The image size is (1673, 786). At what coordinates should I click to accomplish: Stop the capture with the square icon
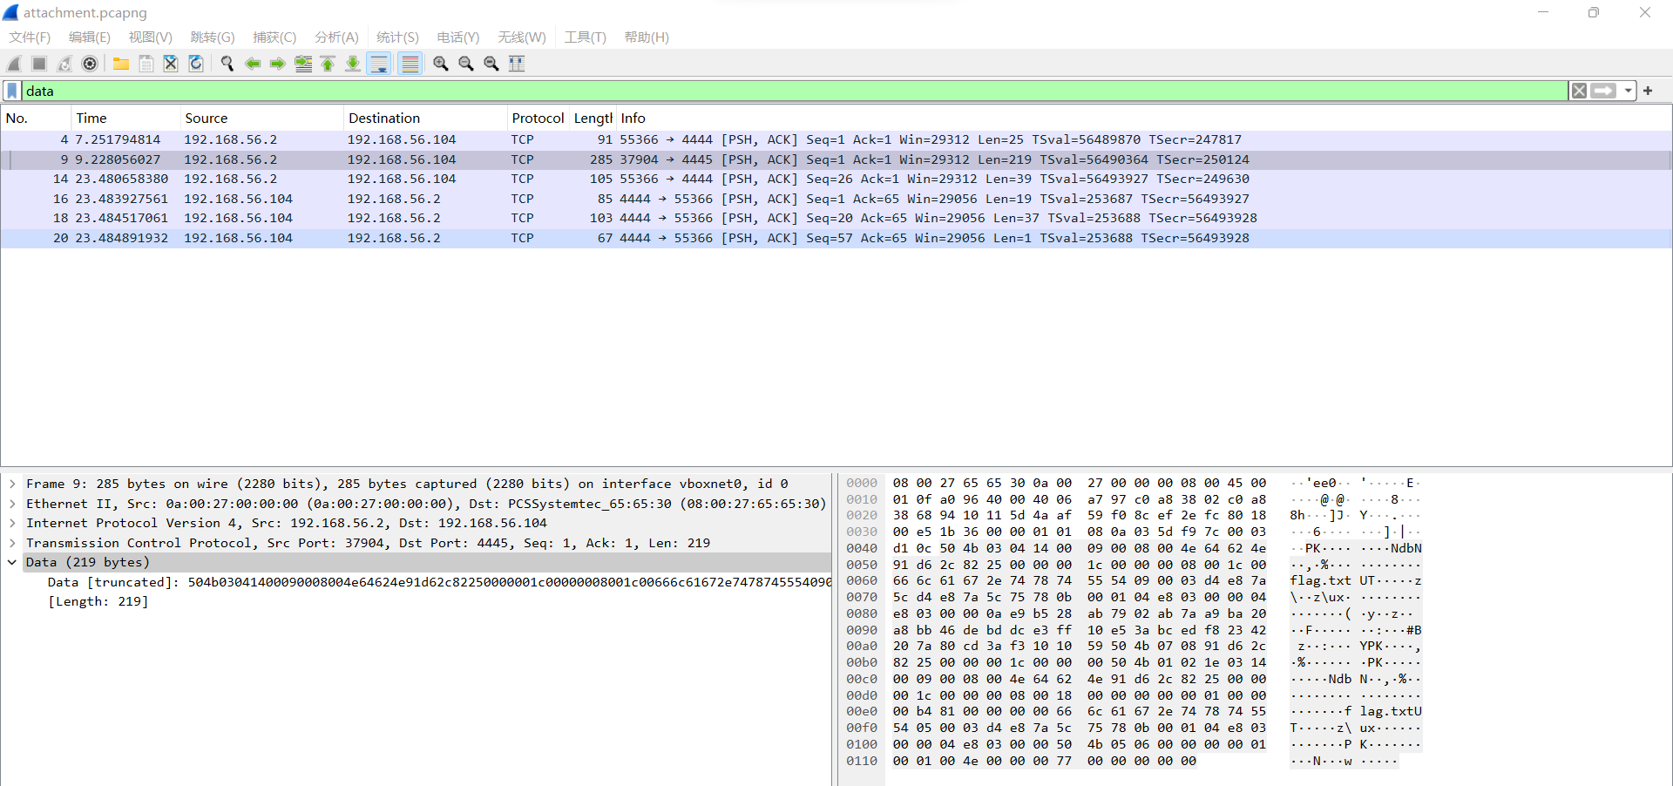(39, 64)
